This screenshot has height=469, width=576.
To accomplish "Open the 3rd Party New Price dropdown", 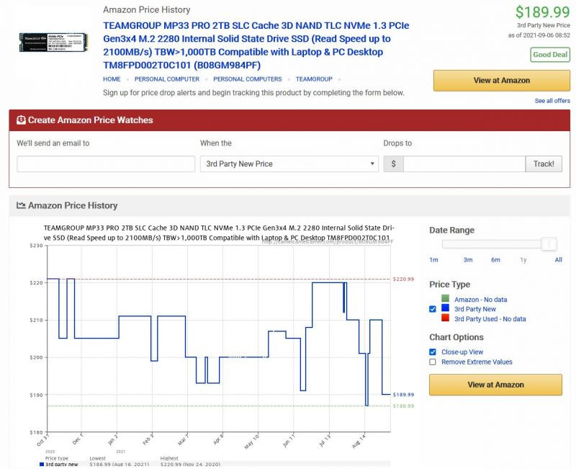I will click(289, 164).
